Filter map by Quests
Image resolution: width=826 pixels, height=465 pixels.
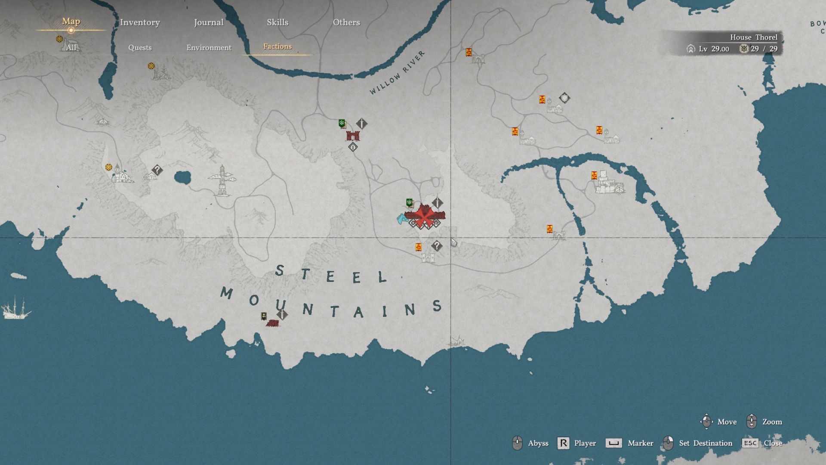click(140, 47)
